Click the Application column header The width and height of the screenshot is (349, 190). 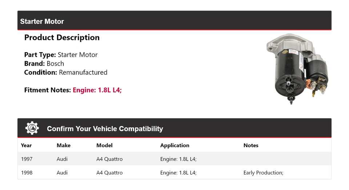[174, 145]
